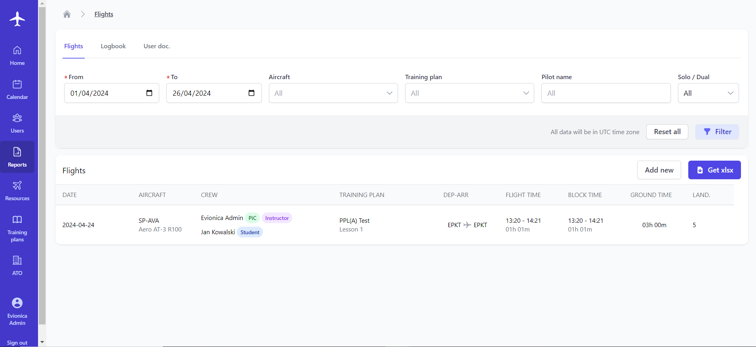Viewport: 756px width, 347px height.
Task: Click the BLOCK TIME column header
Action: click(585, 195)
